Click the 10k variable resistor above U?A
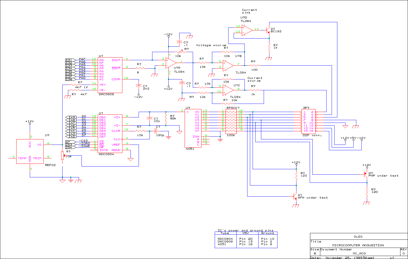 pyautogui.click(x=180, y=52)
